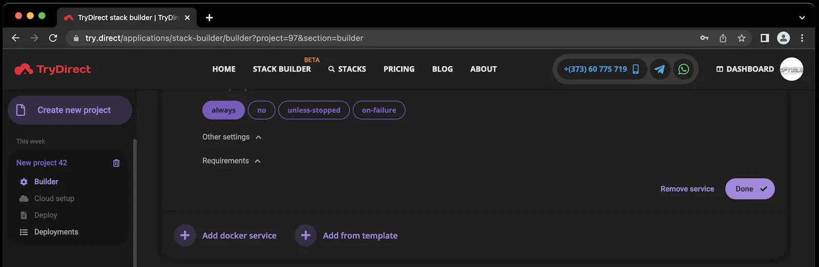Screen dimensions: 819x267
Task: Go back in browser history
Action: coord(15,38)
